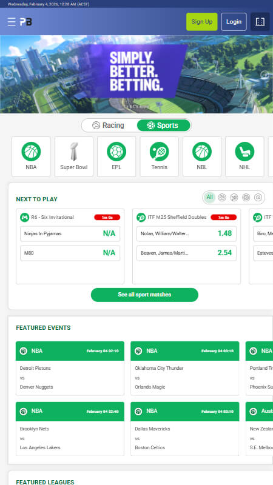Screen dimensions: 273x485
Task: Click the NEXT TO PLAY heading
Action: click(36, 199)
